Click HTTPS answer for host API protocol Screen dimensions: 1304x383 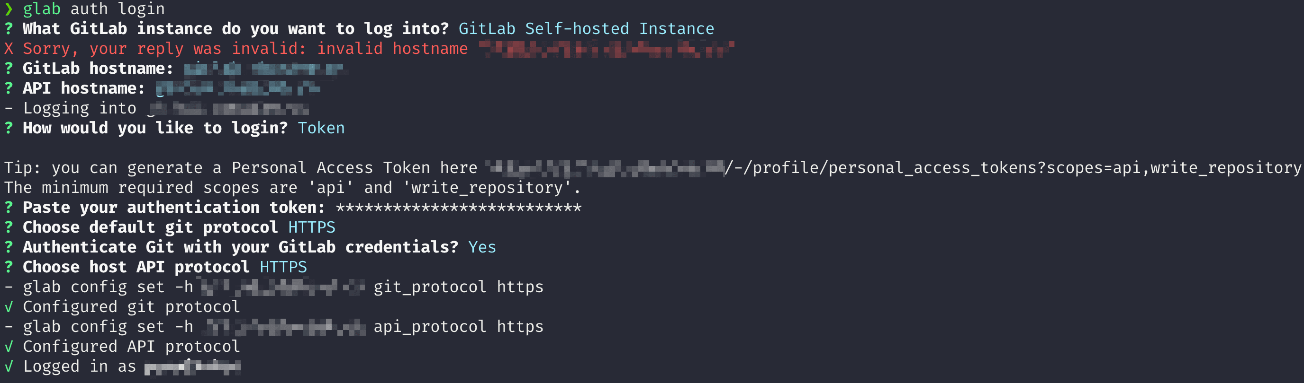pos(283,267)
